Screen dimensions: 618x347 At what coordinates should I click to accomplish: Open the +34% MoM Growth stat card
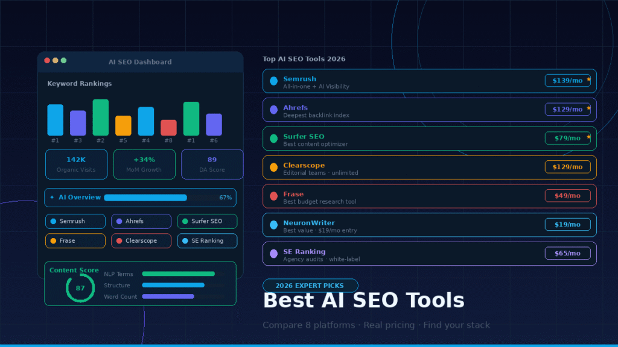pyautogui.click(x=144, y=164)
